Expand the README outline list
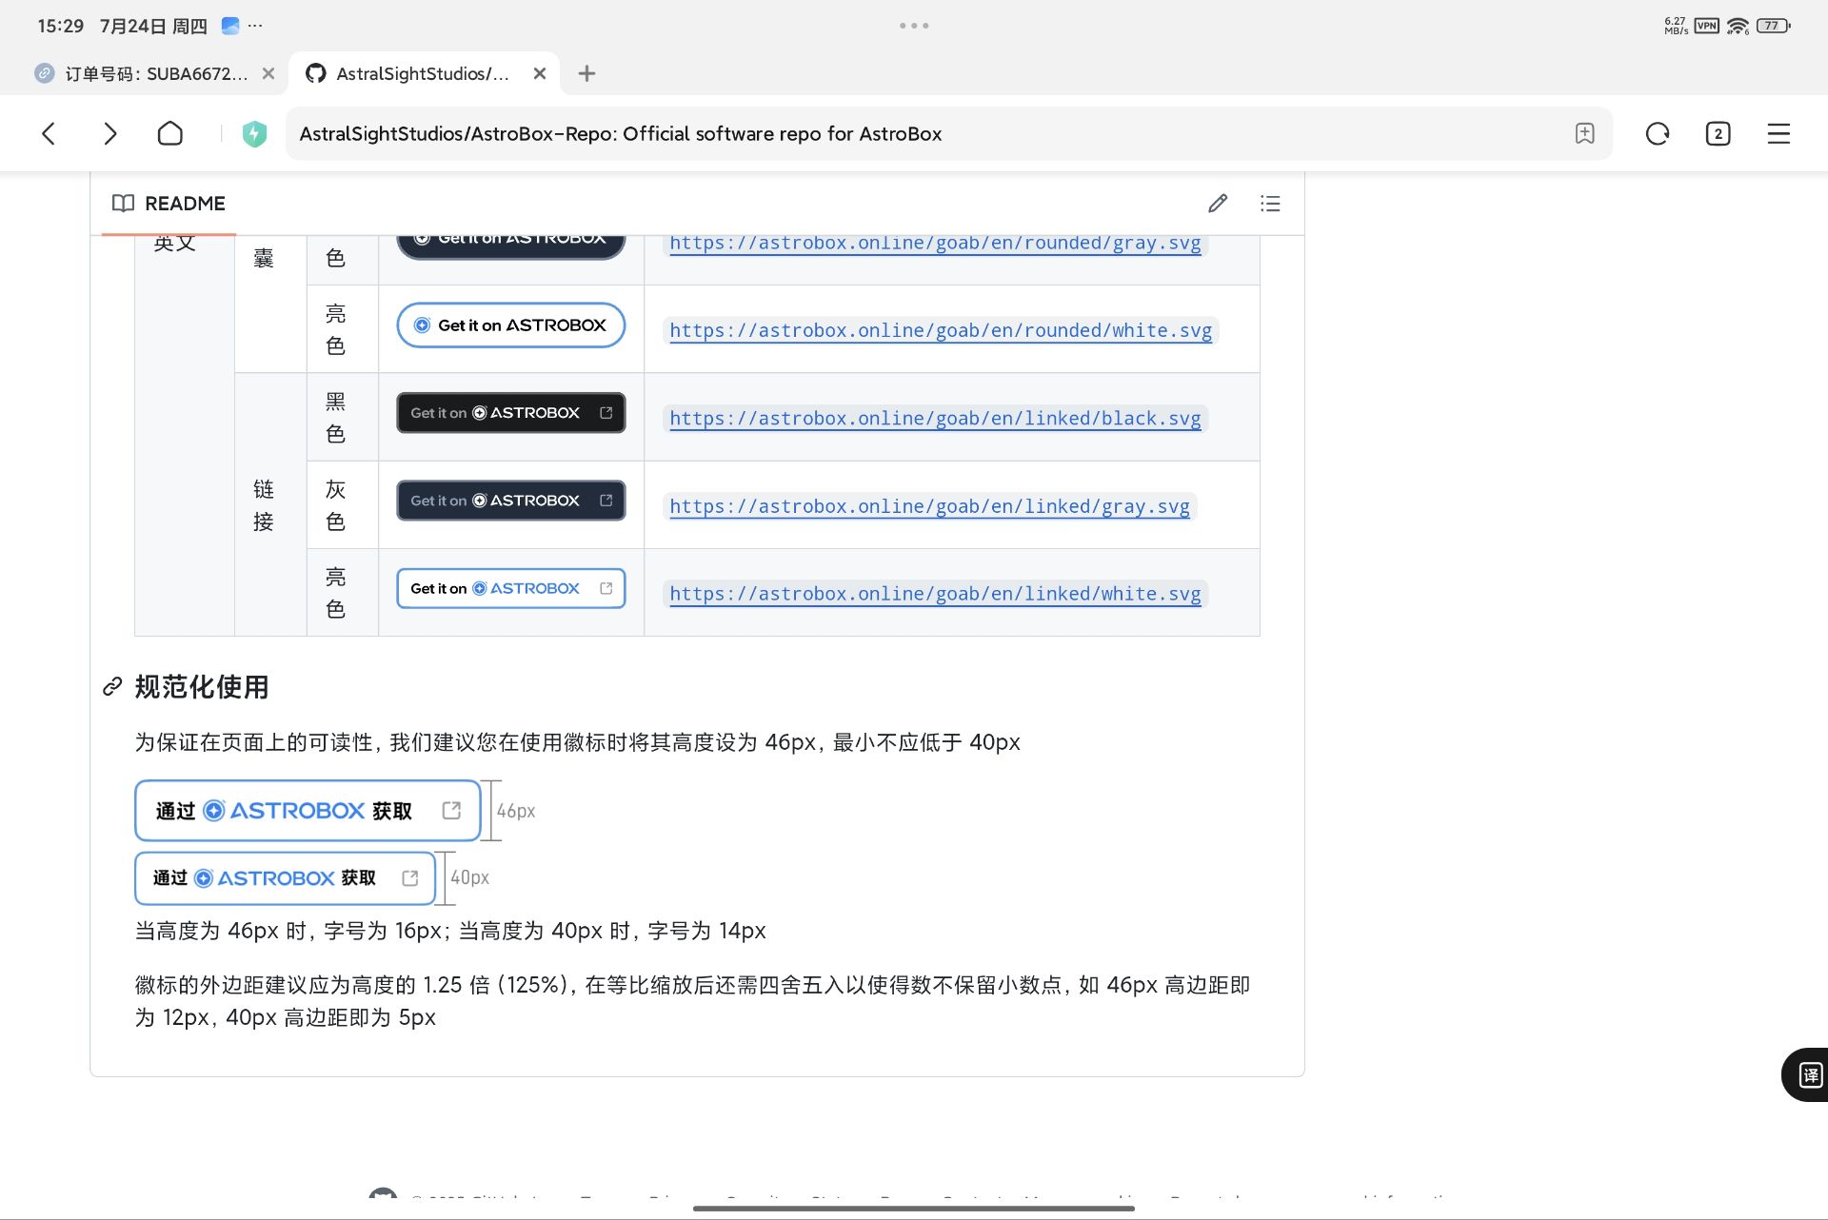Viewport: 1828px width, 1220px height. pos(1270,203)
